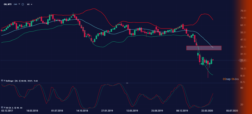Click the 22.03.2020 date on time axis
252x114 pixels.
(207, 111)
